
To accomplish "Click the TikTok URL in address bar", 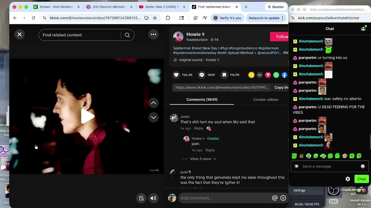I will click(95, 18).
